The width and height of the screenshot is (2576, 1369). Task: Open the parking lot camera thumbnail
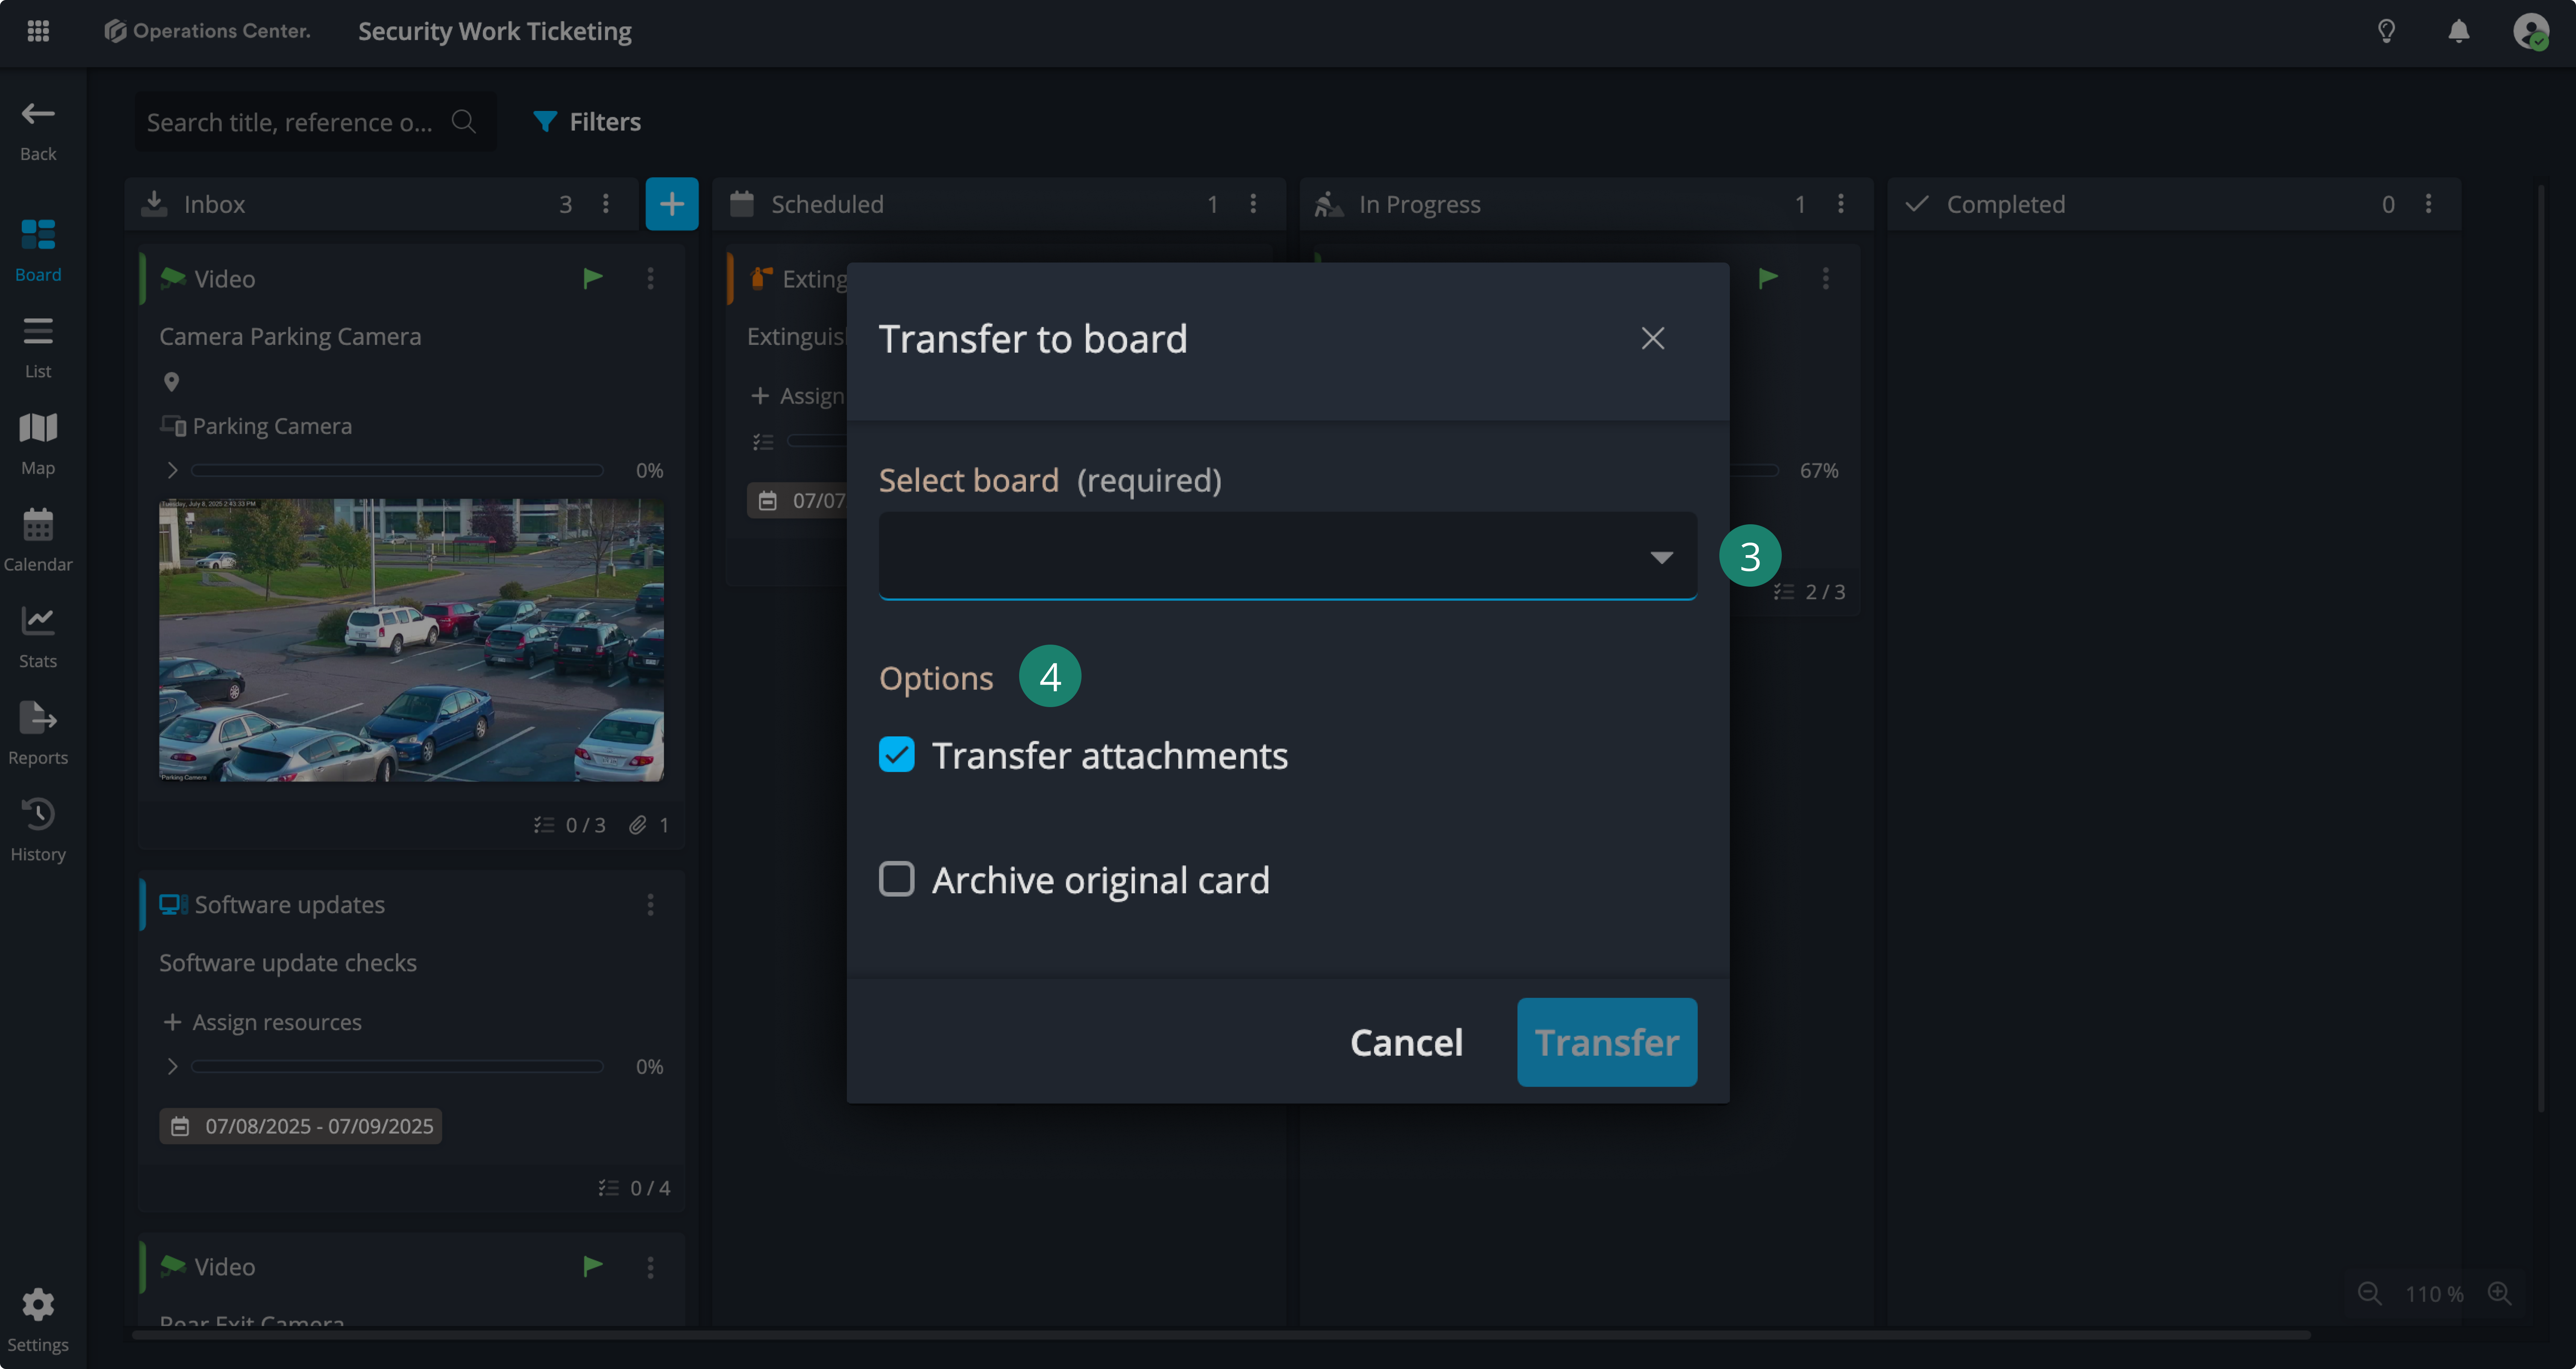(x=411, y=640)
